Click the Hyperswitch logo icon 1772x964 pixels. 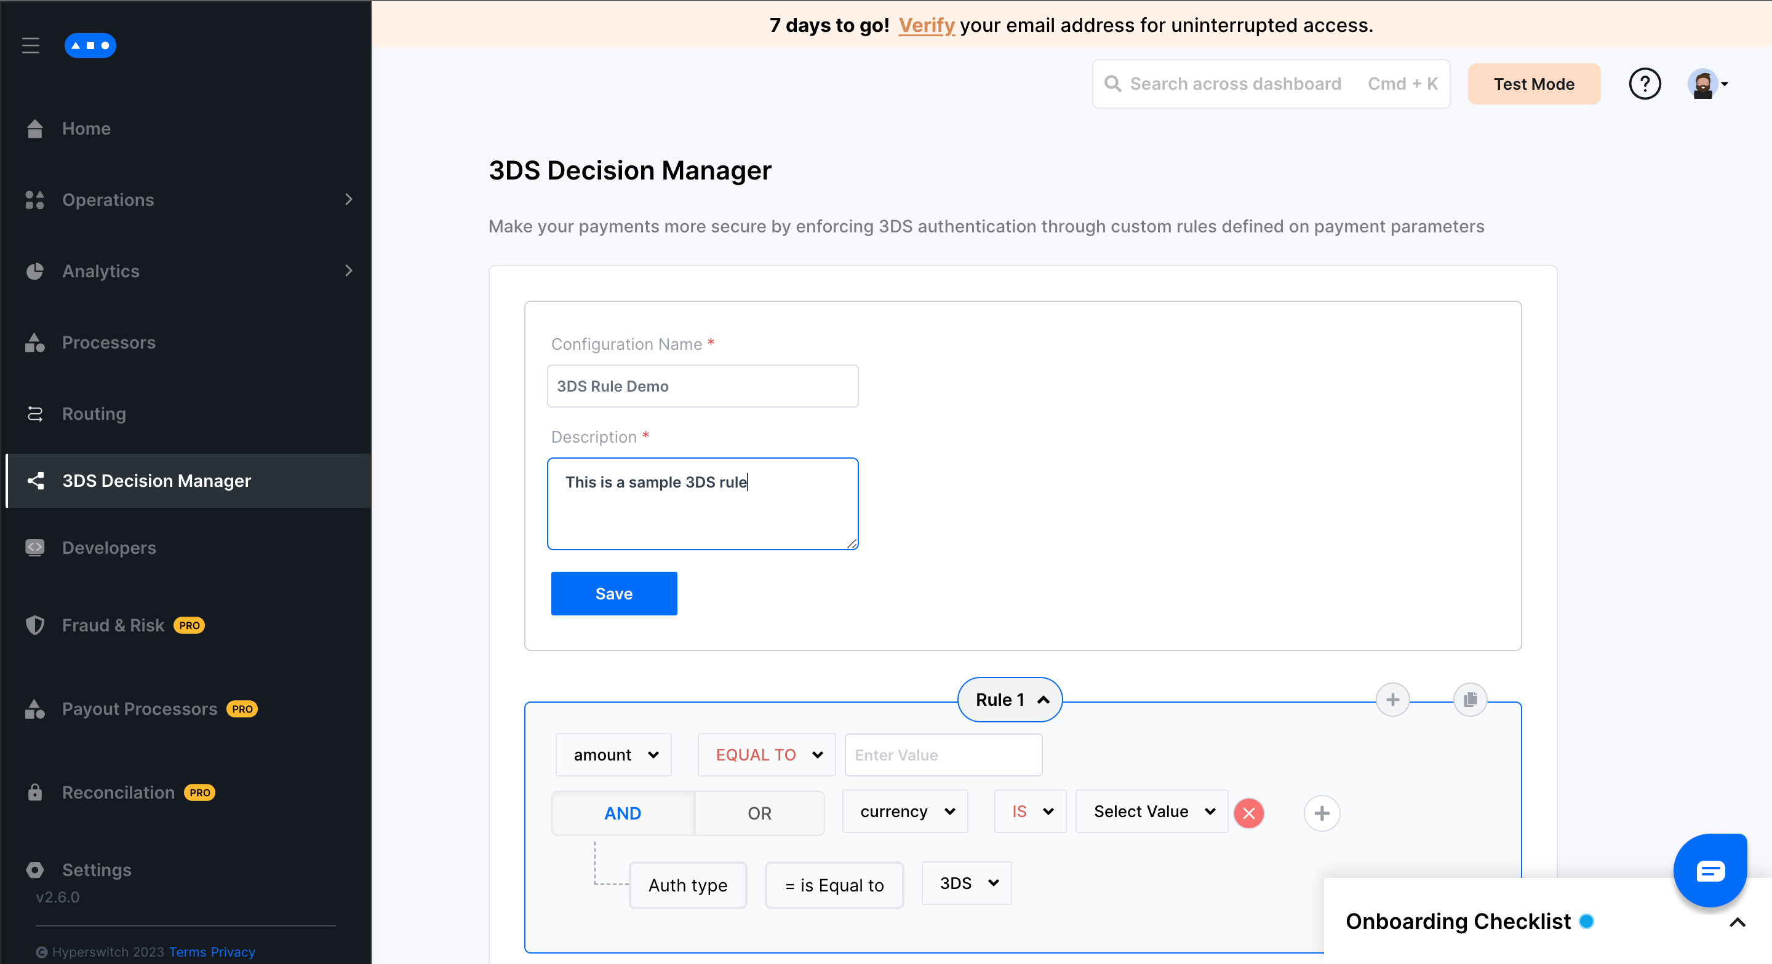pyautogui.click(x=90, y=45)
